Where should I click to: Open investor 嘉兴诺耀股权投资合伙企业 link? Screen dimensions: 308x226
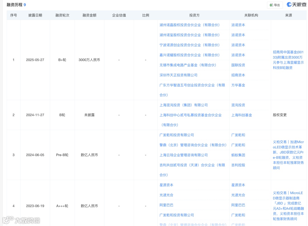coord(189,55)
